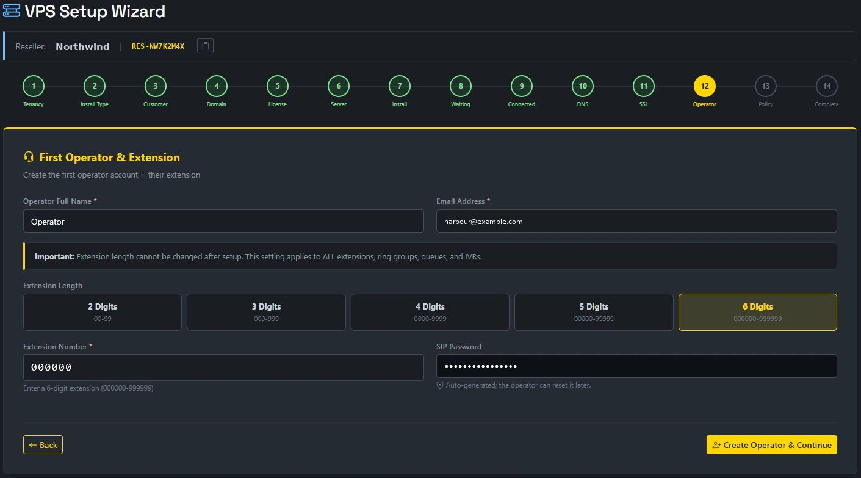Click step 13 Policy circle
Screen dimensions: 861x478
click(x=766, y=86)
